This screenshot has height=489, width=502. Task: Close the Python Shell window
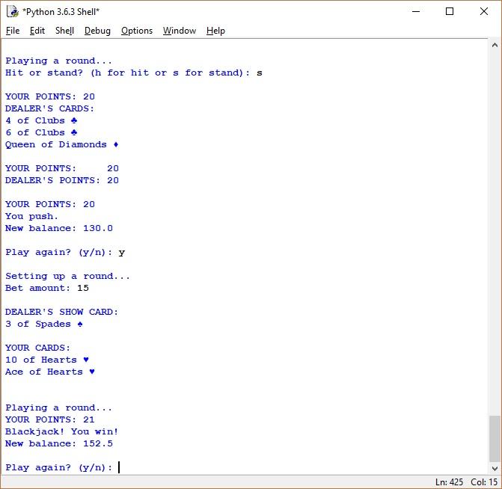tap(484, 11)
